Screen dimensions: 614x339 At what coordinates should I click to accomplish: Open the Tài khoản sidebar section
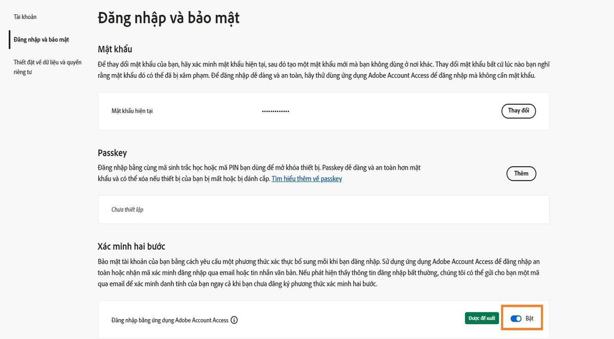25,17
